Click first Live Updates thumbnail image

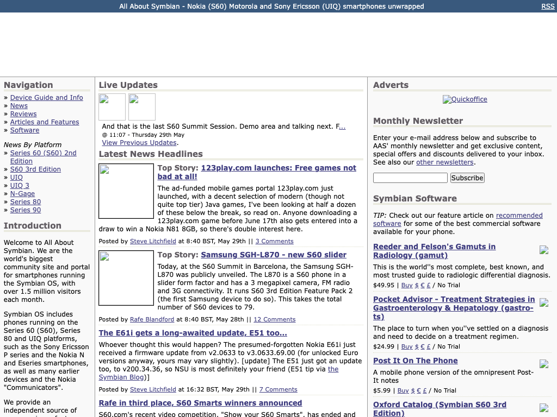112,107
